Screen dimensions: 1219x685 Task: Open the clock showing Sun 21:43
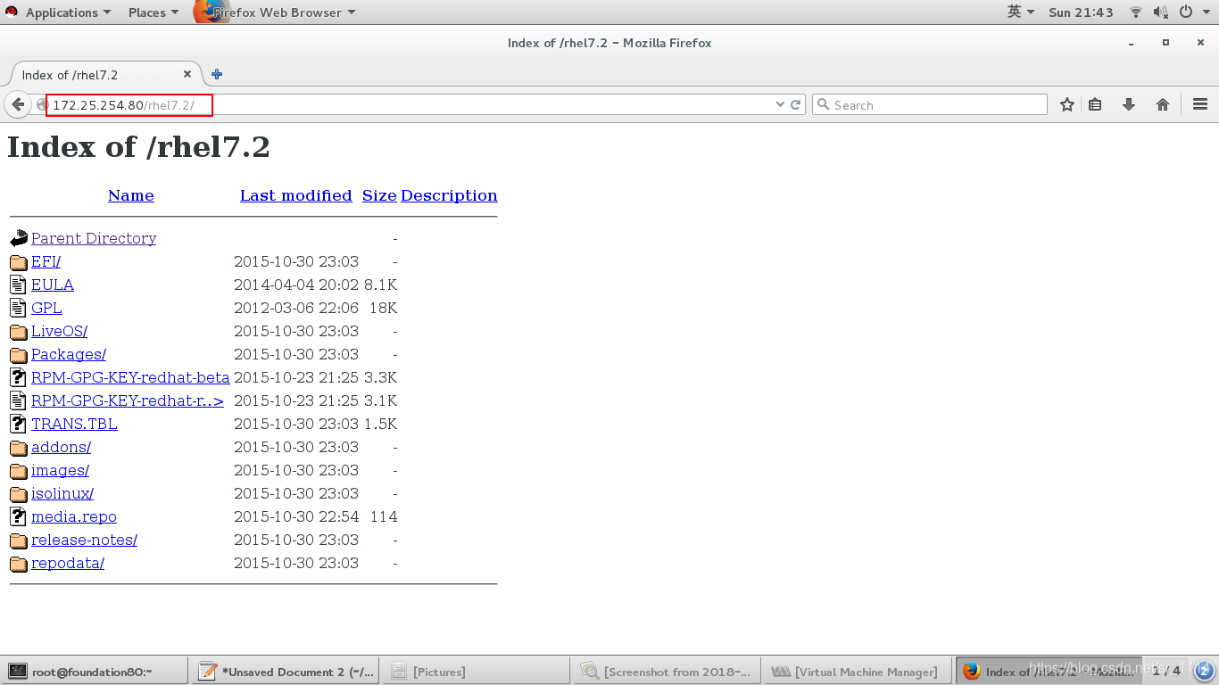[x=1081, y=12]
